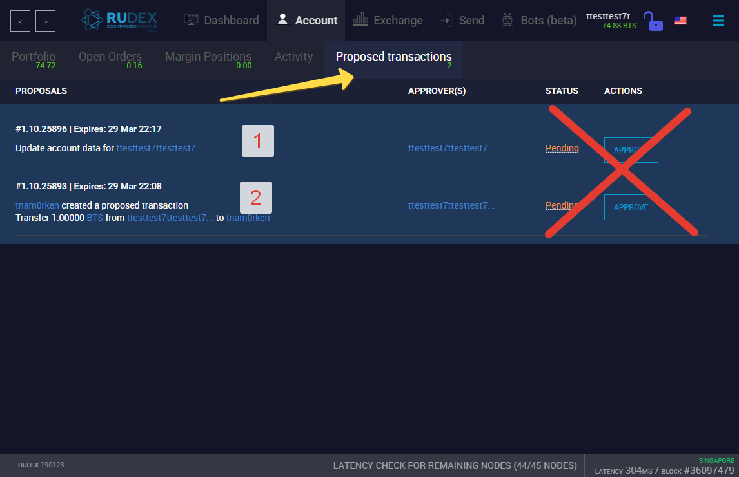Click the forward navigation arrow button
This screenshot has width=739, height=477.
pyautogui.click(x=45, y=21)
